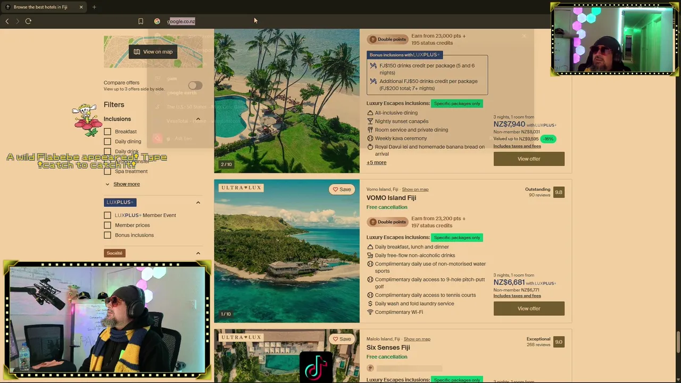Expand the '+5 more' inclusions link
This screenshot has width=681, height=383.
(376, 163)
